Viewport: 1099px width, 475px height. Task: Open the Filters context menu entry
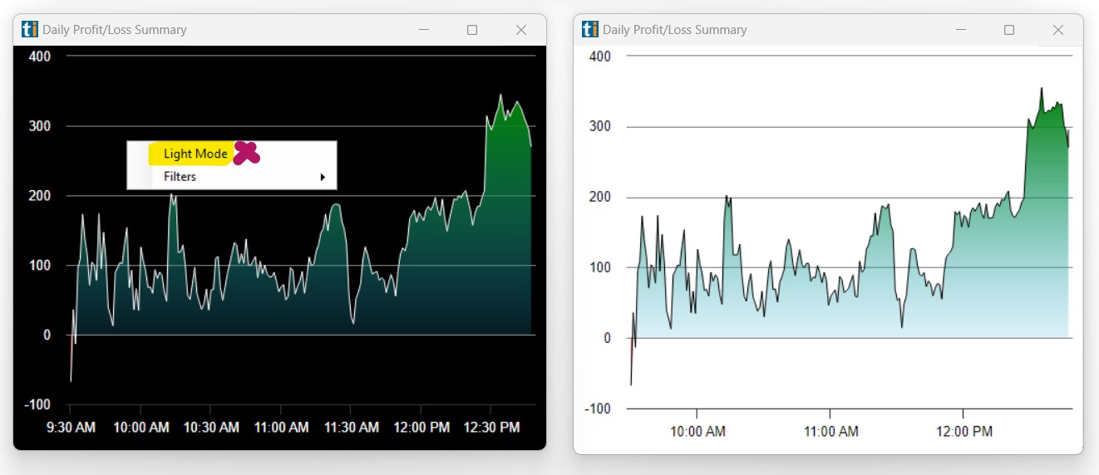click(x=180, y=177)
